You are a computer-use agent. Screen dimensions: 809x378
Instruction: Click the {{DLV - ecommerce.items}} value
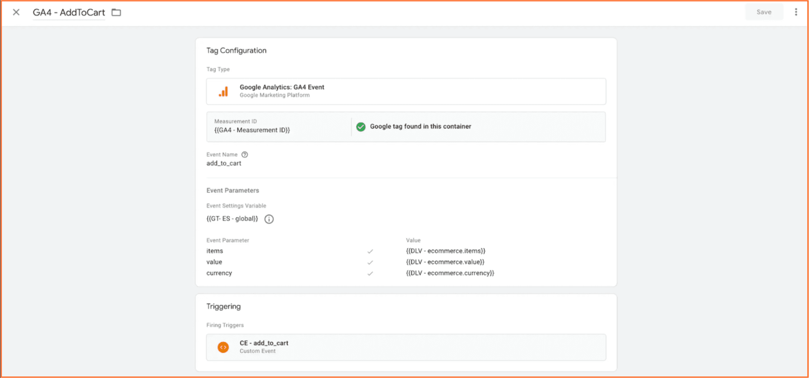445,251
